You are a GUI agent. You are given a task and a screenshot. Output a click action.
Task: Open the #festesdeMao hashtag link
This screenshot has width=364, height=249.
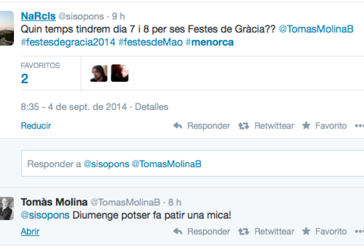[x=151, y=42]
